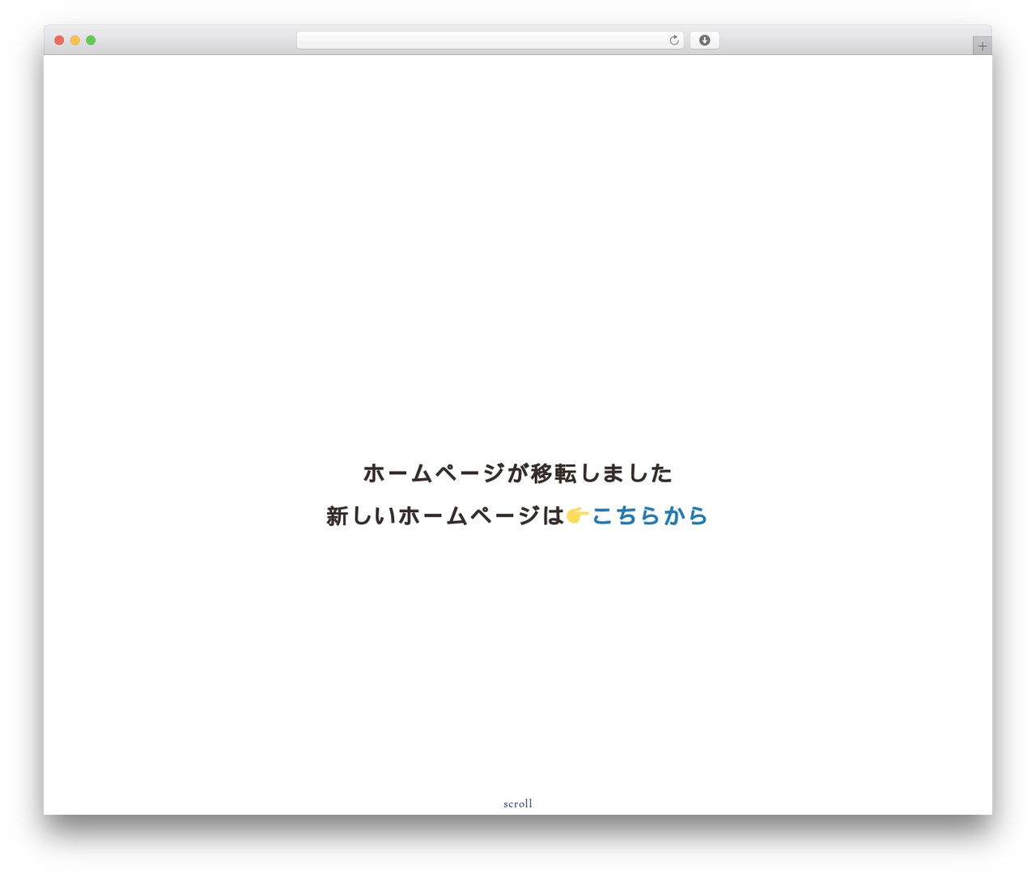Open downloads with the arrow icon
Screen dimensions: 1036x877
click(704, 40)
